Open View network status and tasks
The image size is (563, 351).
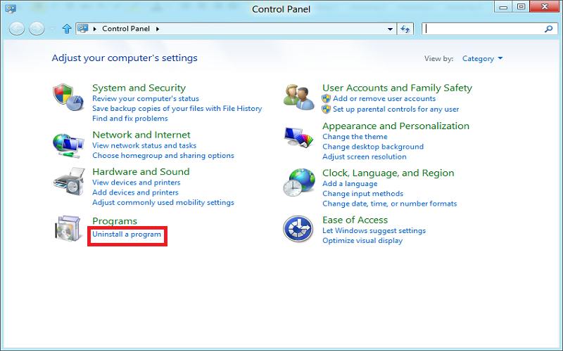[144, 145]
